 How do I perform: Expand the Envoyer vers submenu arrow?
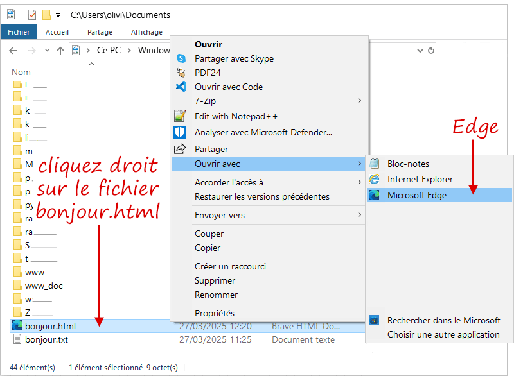click(360, 215)
